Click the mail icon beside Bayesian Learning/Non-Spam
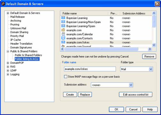Screen dimensions: 161x115 63,22
